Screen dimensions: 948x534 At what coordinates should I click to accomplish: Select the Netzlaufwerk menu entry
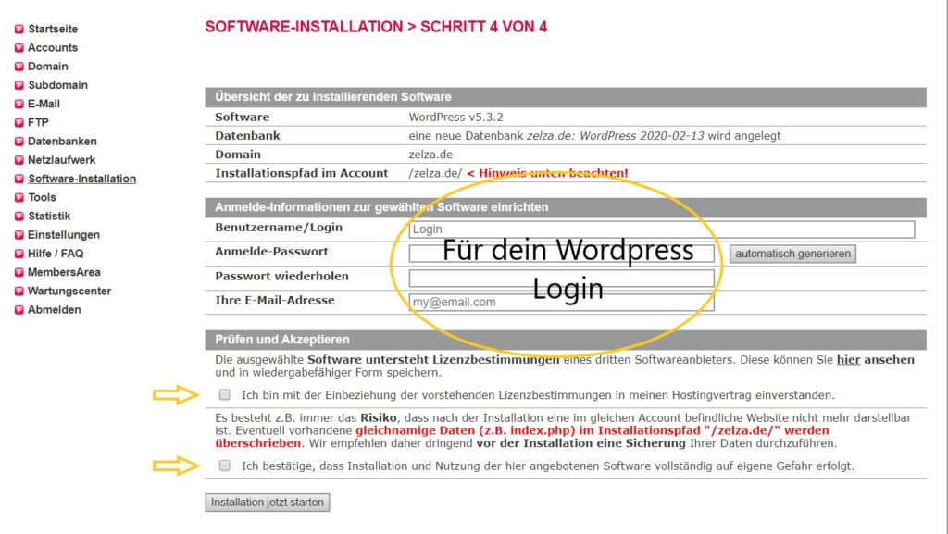coord(62,160)
